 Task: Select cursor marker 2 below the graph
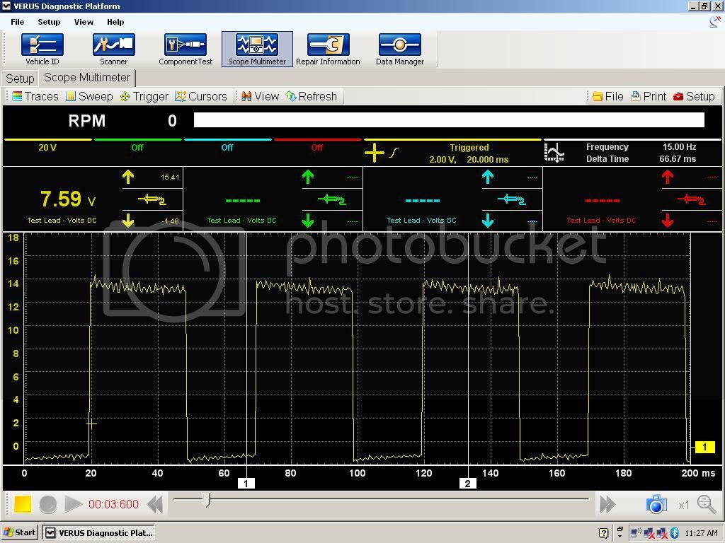pos(467,484)
